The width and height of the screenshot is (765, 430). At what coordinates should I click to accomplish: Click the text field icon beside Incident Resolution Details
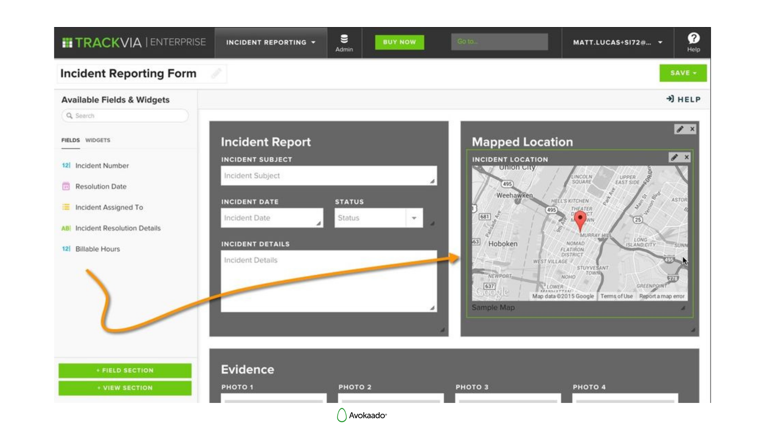click(x=66, y=228)
